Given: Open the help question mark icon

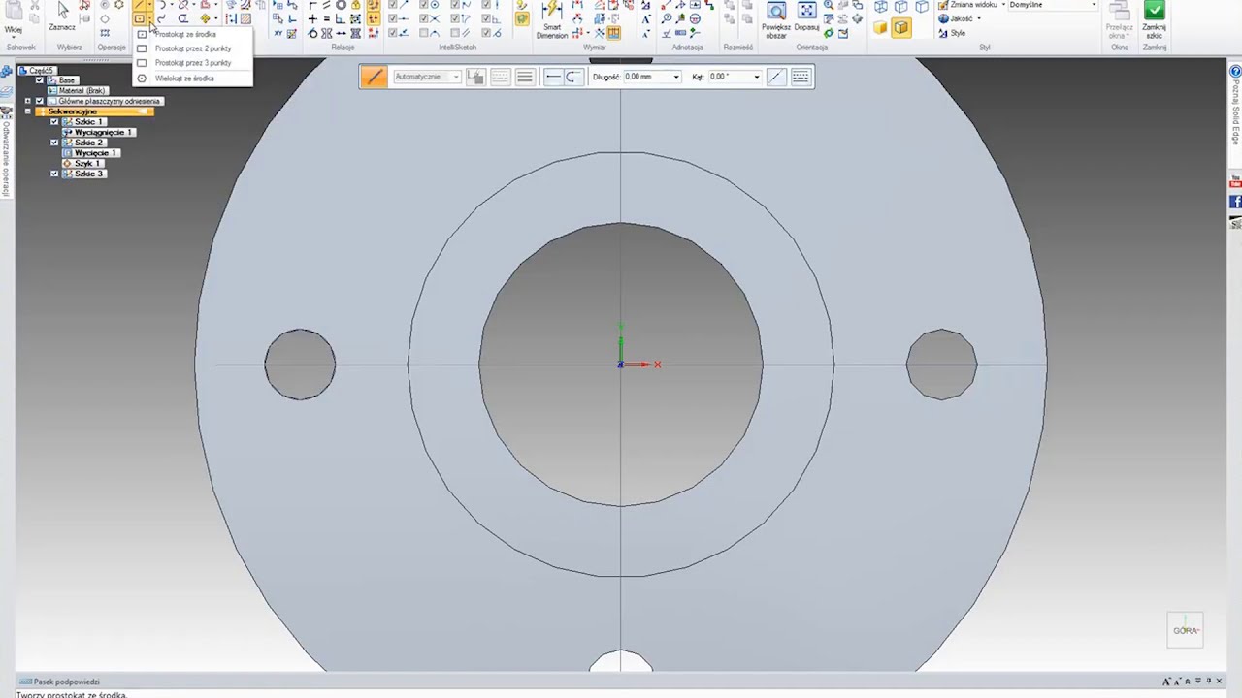Looking at the screenshot, I should 1235,71.
